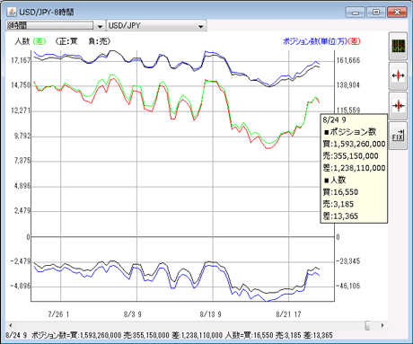Click the 8/13 9 date marker on axis
Image resolution: width=413 pixels, height=344 pixels.
coord(210,314)
